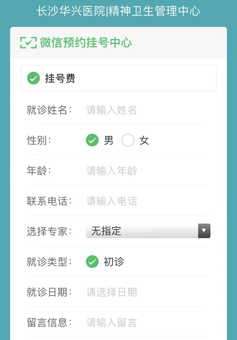Toggle the 初诊 visit type checkmark
This screenshot has width=237, height=340.
[x=92, y=262]
